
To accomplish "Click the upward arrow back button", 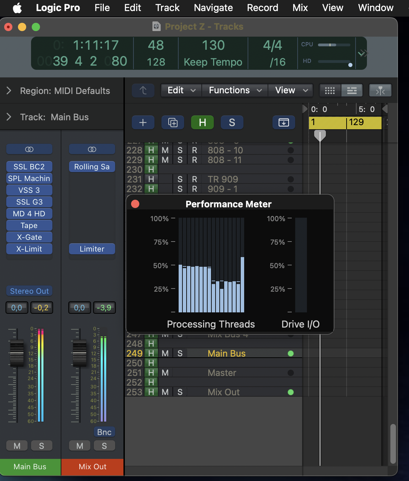I will click(143, 91).
